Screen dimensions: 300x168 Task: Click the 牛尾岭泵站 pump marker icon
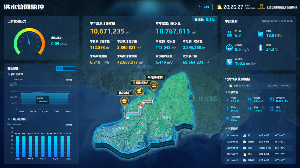[x=139, y=91]
